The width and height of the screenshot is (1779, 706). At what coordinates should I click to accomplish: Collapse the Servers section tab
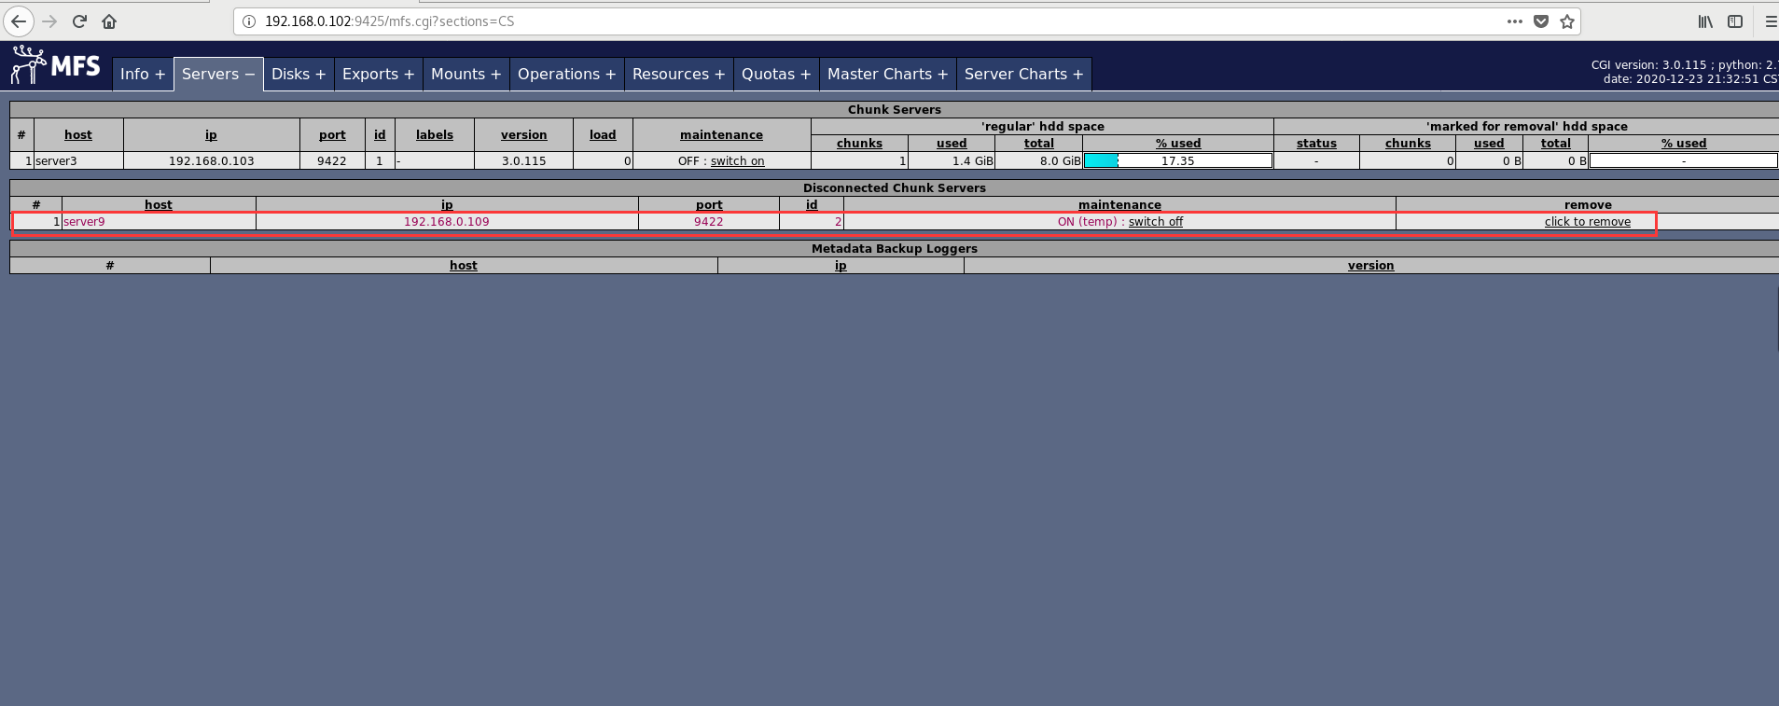pyautogui.click(x=218, y=74)
